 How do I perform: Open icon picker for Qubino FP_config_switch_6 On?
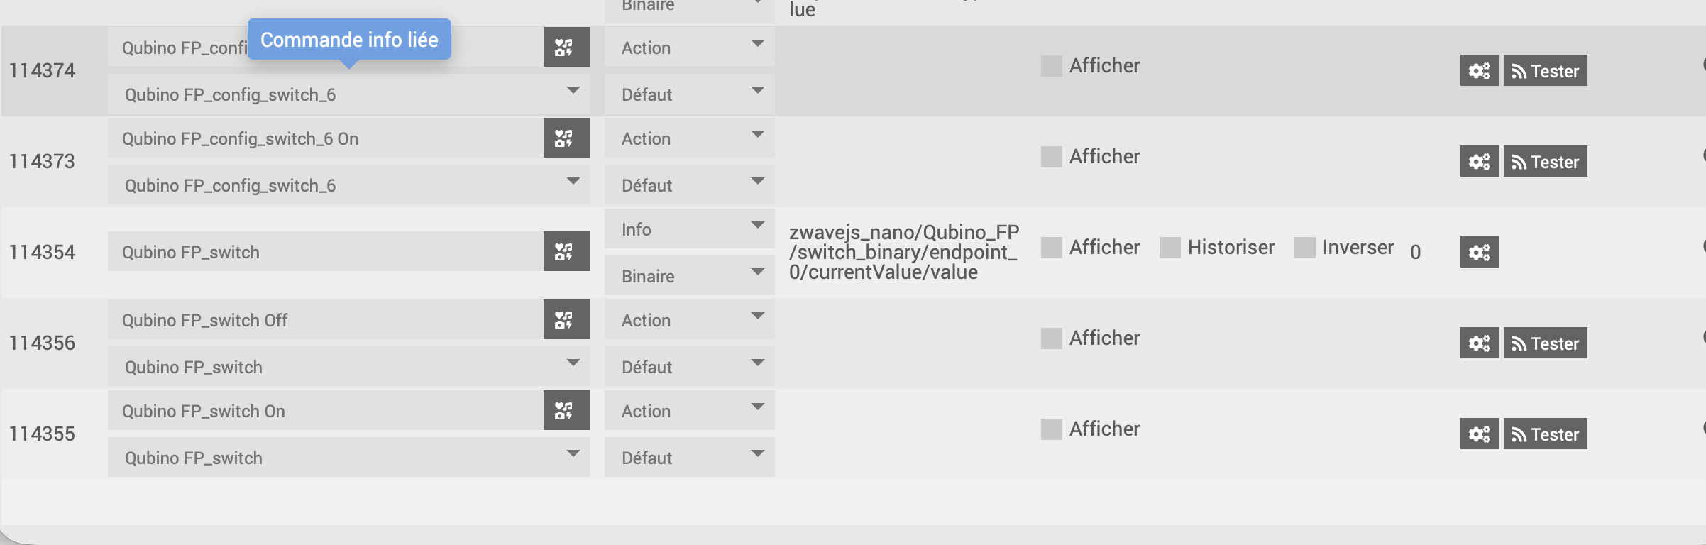click(x=566, y=138)
